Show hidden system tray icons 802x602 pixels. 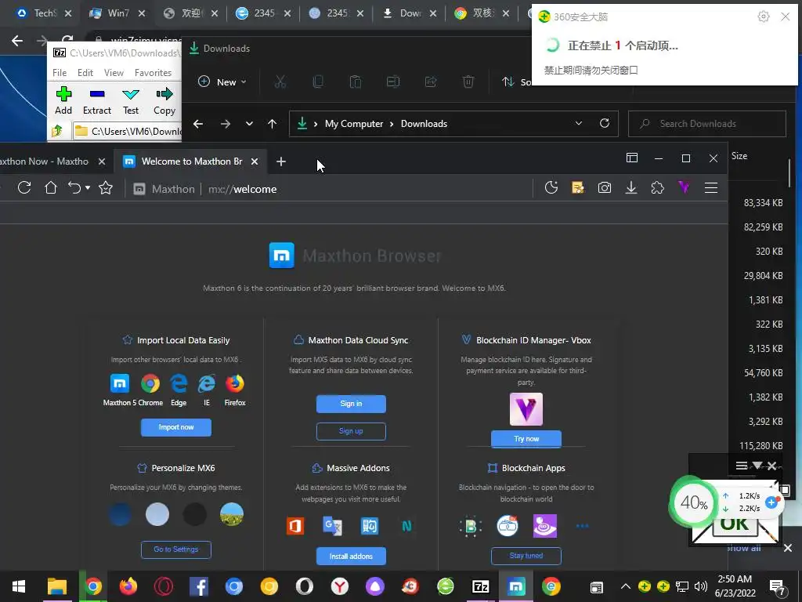(625, 586)
